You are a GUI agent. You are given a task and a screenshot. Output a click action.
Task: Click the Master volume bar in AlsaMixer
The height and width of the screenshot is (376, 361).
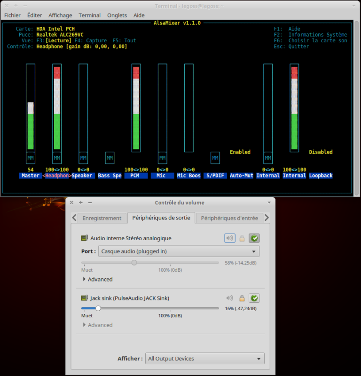click(x=31, y=108)
